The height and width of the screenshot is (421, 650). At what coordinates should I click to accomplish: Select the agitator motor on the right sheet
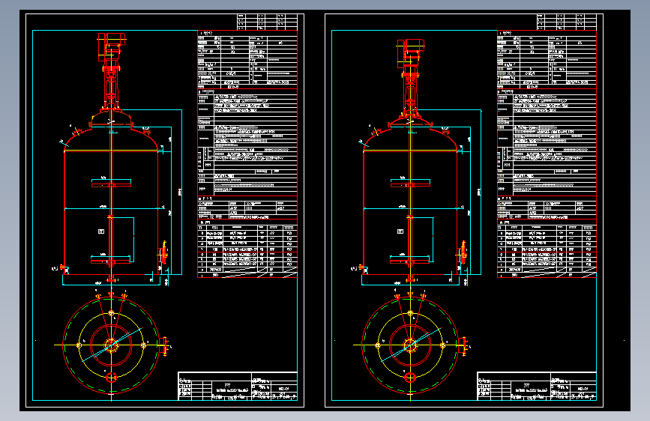point(410,53)
